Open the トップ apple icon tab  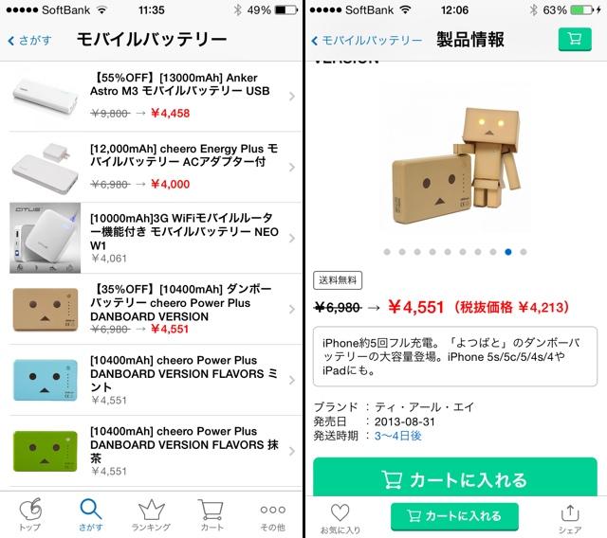point(30,515)
